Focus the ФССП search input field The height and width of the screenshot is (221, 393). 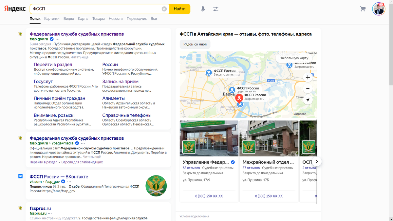click(97, 9)
